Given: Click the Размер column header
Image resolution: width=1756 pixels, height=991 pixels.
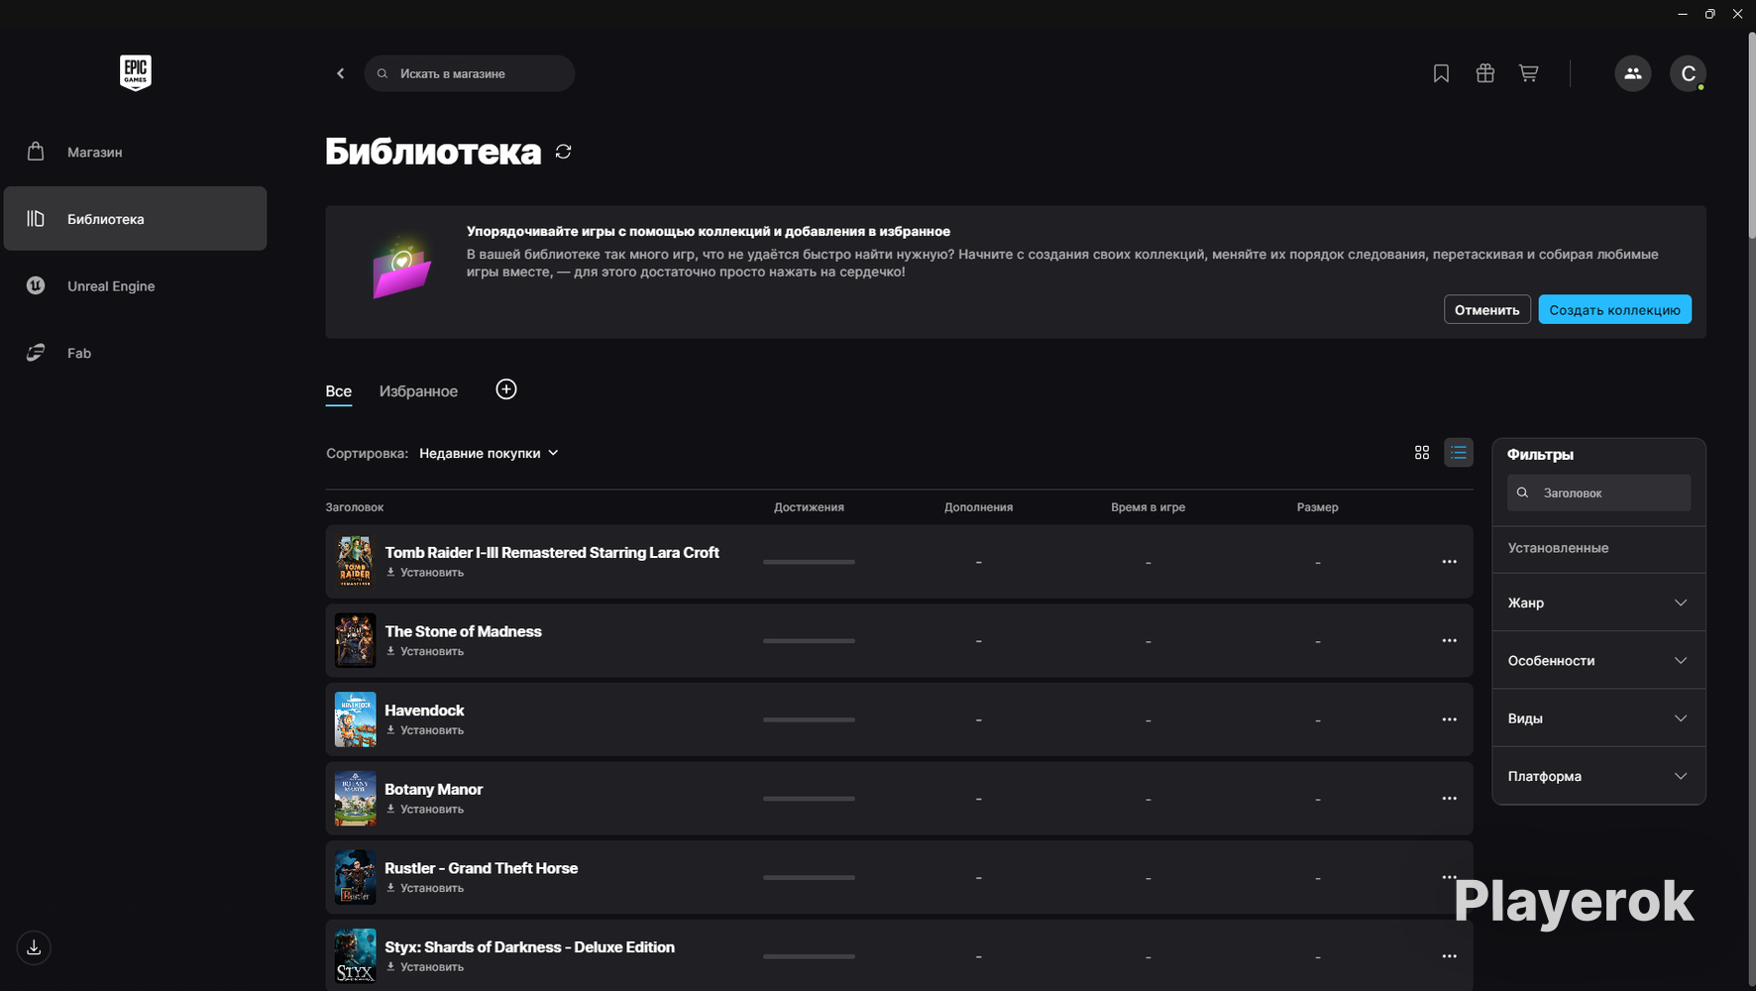Looking at the screenshot, I should pos(1317,507).
